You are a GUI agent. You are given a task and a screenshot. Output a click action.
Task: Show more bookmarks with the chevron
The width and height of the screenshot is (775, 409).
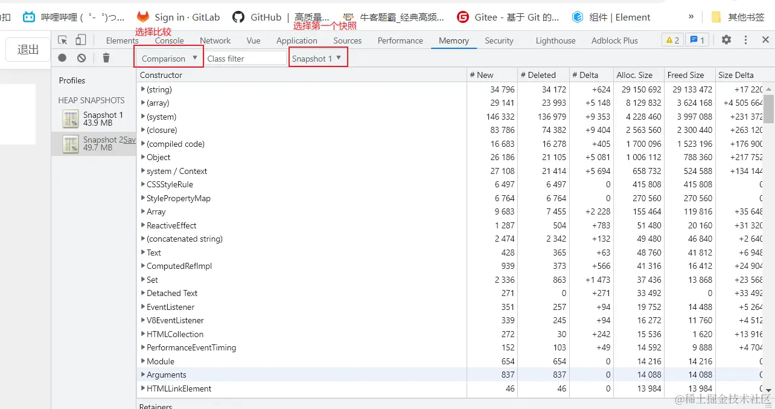691,17
